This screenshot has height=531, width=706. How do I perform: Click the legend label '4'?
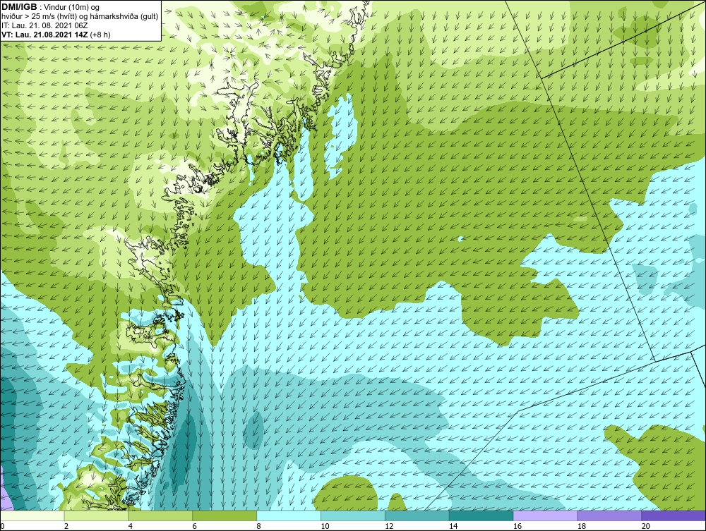click(x=130, y=526)
